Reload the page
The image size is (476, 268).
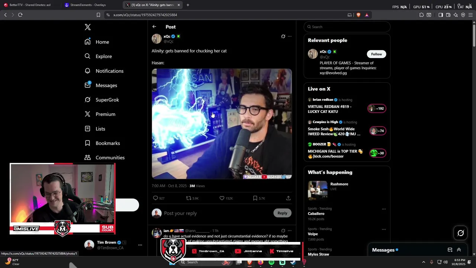[20, 15]
